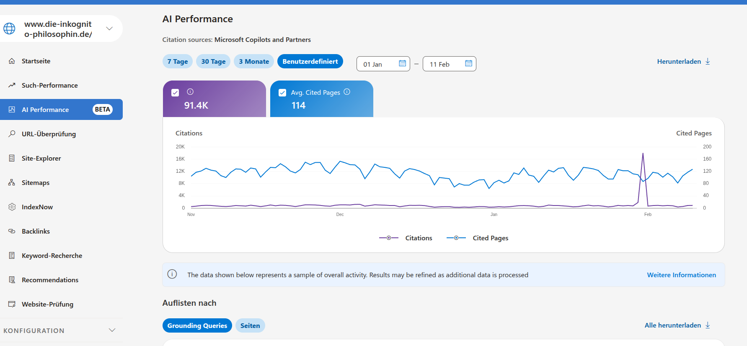This screenshot has width=747, height=346.
Task: Click the IndexNow gear icon
Action: 12,207
